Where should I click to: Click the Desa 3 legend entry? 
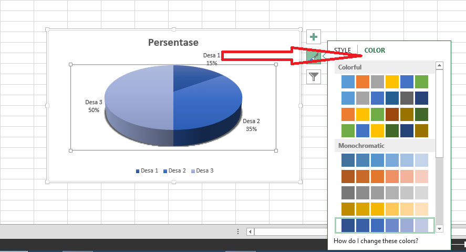coord(202,170)
